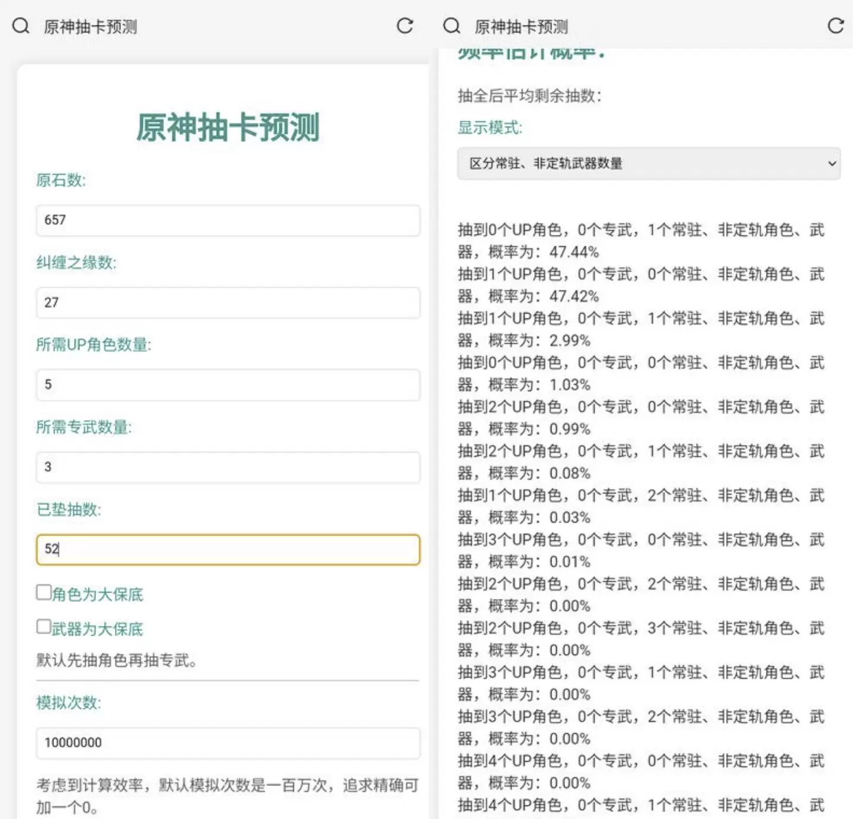
Task: Click the right address bar title 原神抽卡预测
Action: tap(521, 27)
